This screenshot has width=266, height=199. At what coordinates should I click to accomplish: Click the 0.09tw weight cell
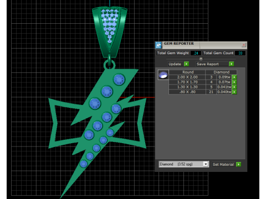tap(224, 77)
